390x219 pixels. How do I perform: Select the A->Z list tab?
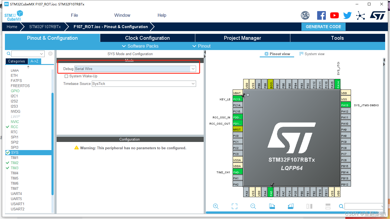(x=34, y=61)
